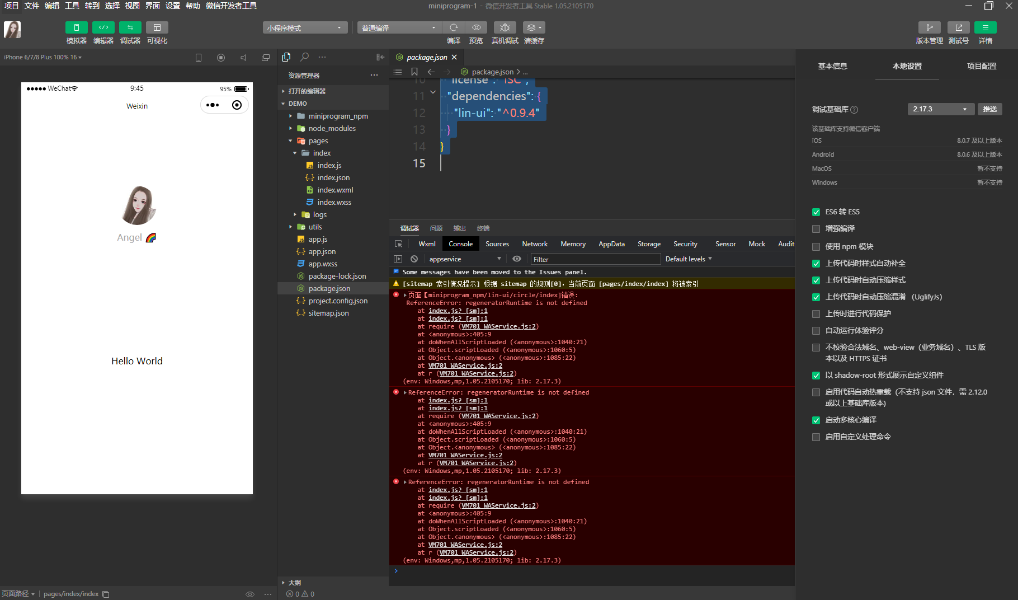Open the 小程序模式 dropdown

[305, 28]
